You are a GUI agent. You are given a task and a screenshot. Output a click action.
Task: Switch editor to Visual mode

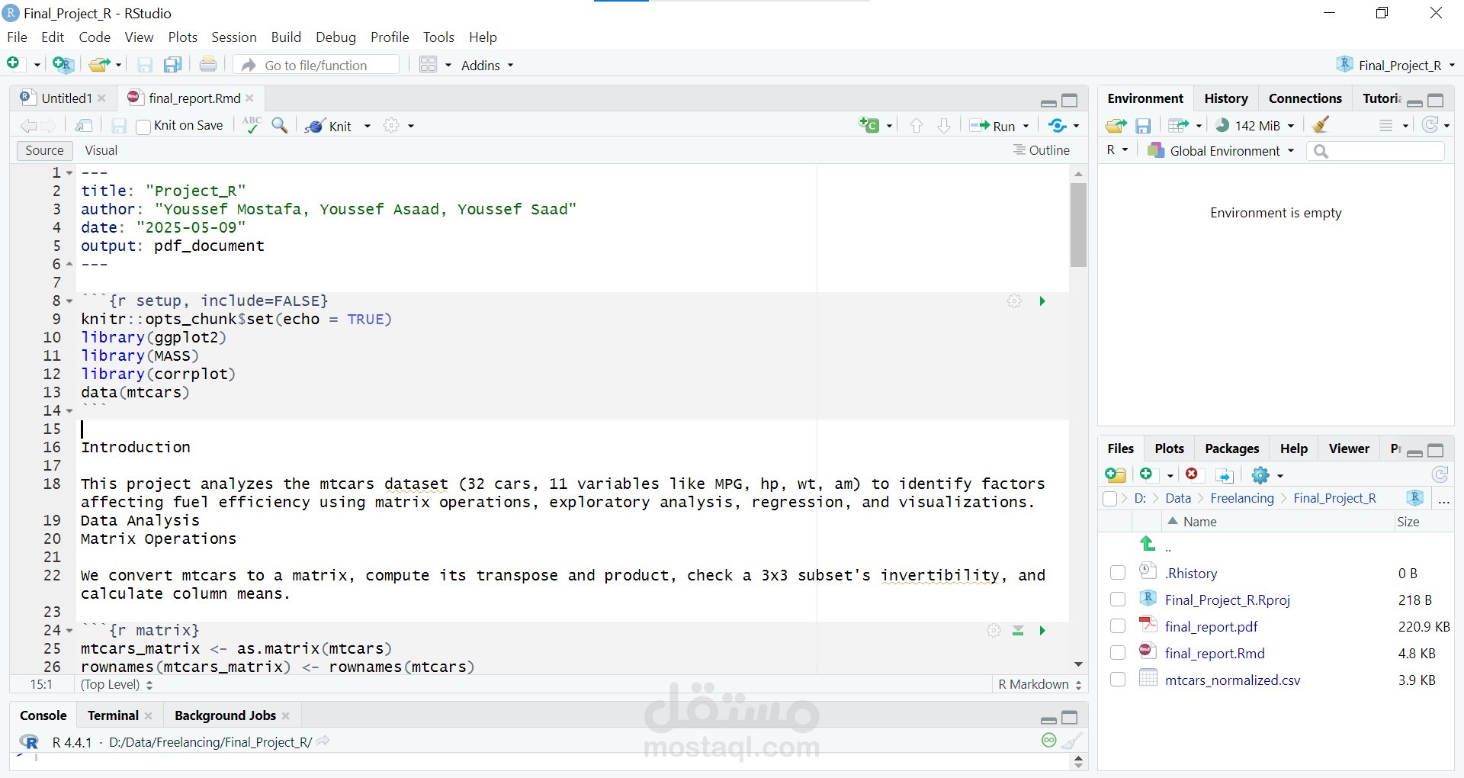(101, 150)
